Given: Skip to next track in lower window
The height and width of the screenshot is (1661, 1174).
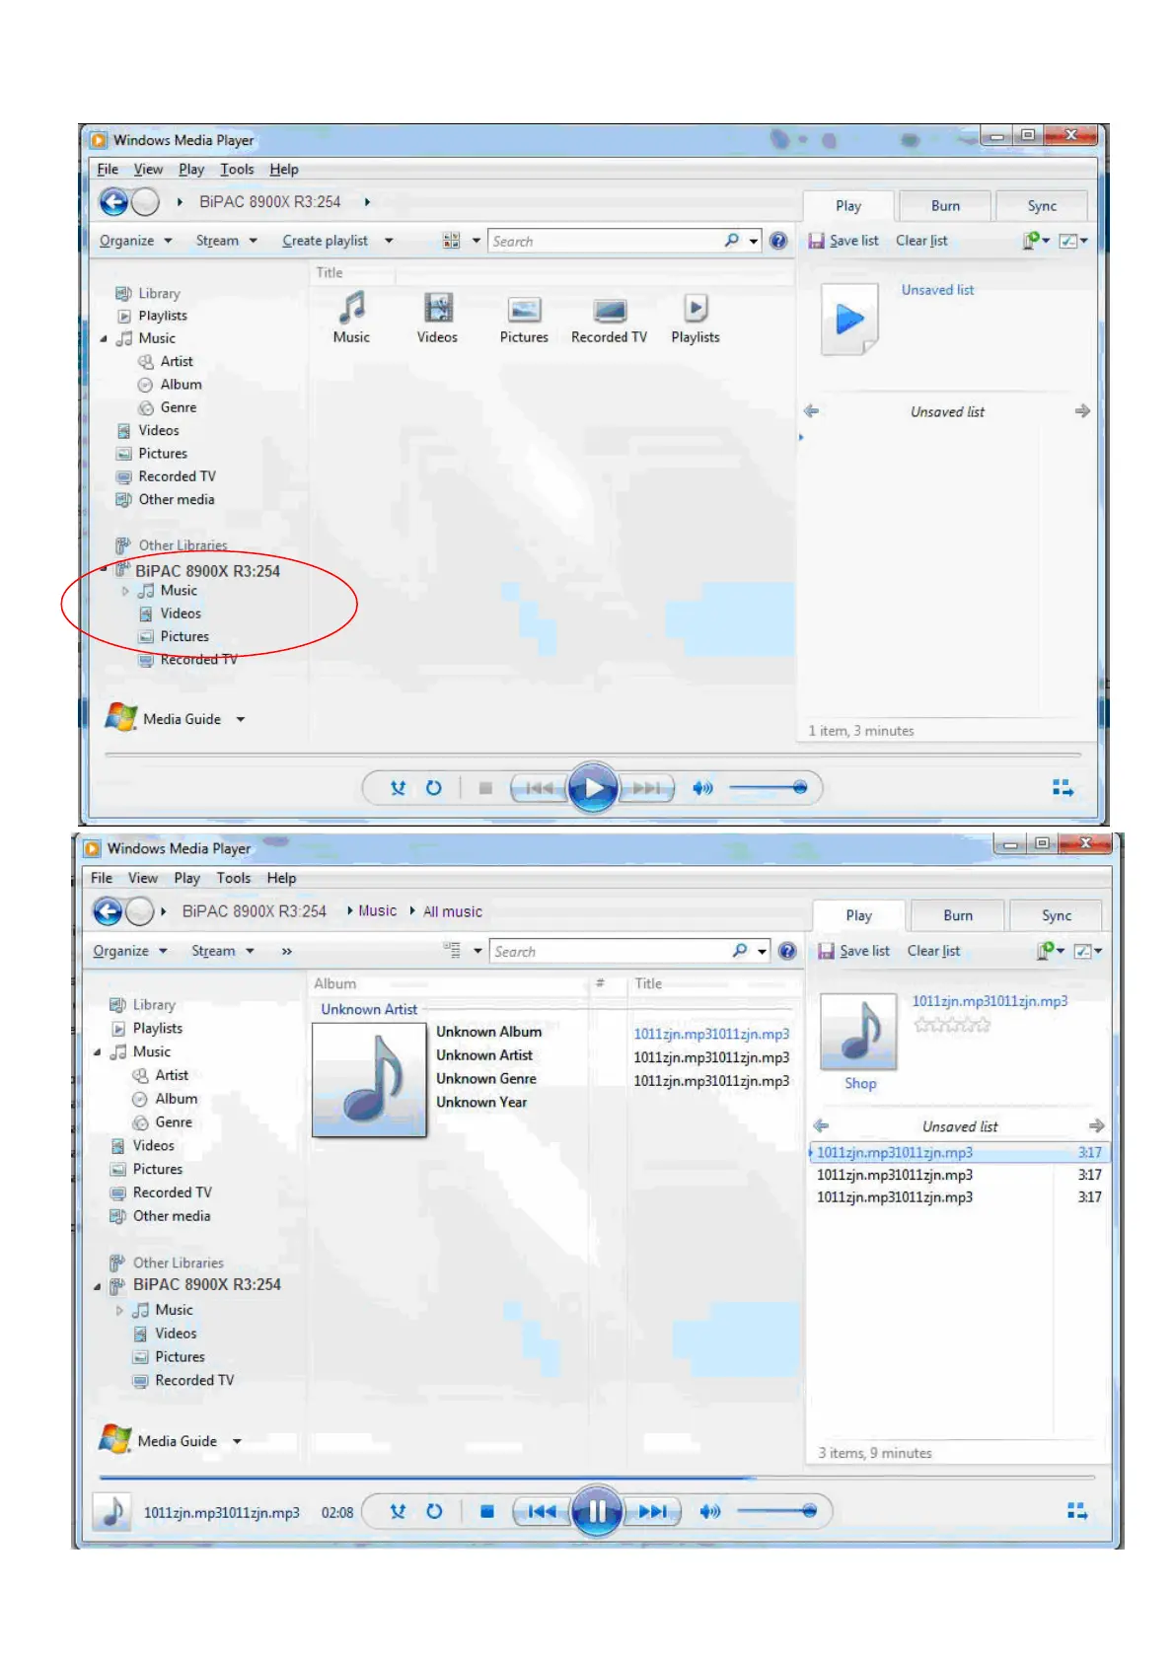Looking at the screenshot, I should [652, 1511].
